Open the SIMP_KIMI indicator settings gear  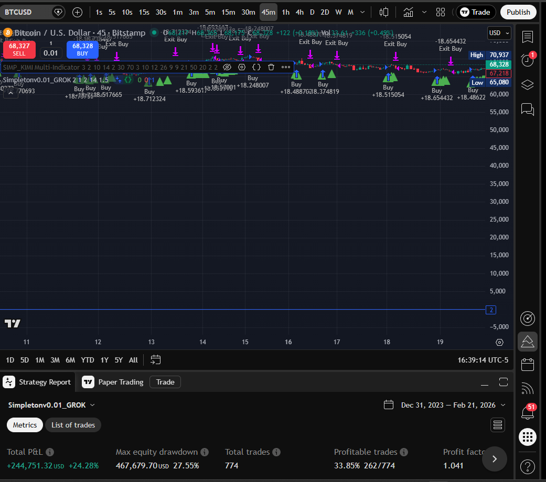[x=242, y=67]
